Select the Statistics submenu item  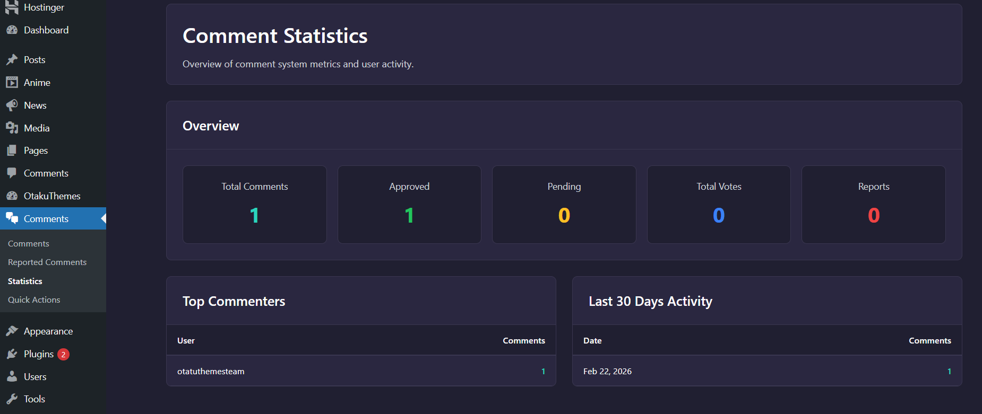coord(25,281)
